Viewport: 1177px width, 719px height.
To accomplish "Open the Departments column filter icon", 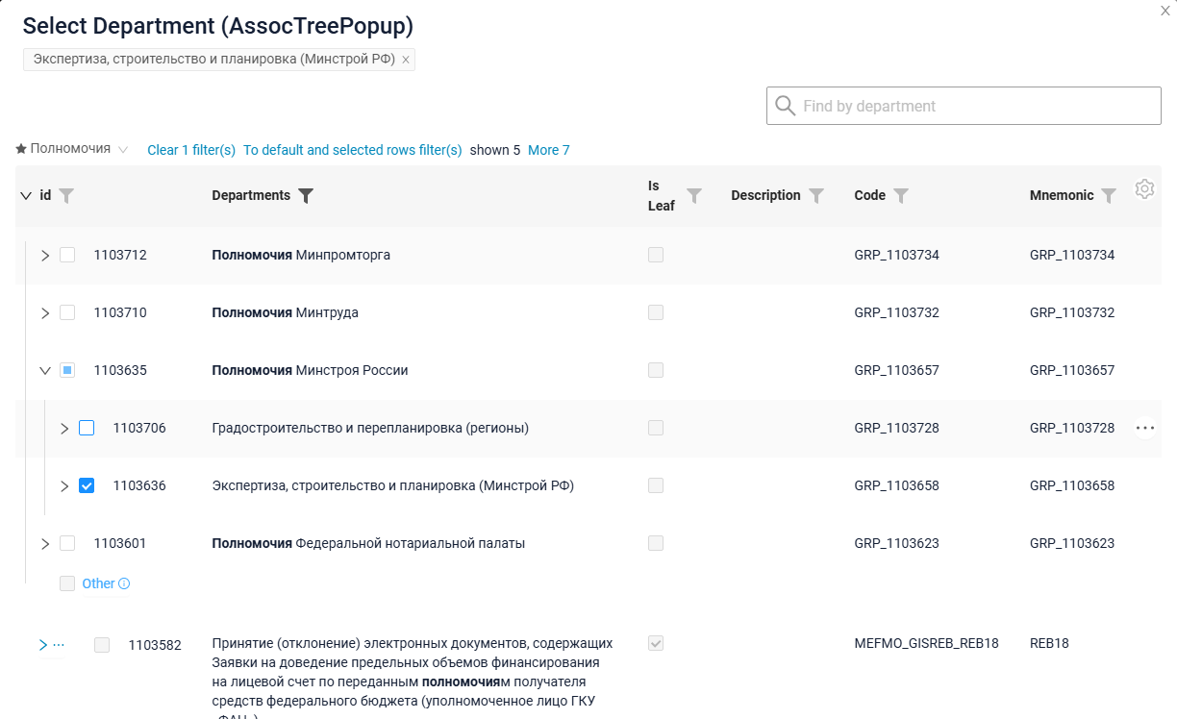I will point(306,196).
